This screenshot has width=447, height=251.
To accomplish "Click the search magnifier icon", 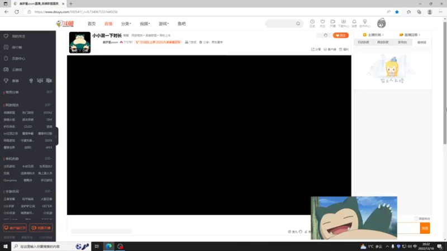I will (x=298, y=23).
